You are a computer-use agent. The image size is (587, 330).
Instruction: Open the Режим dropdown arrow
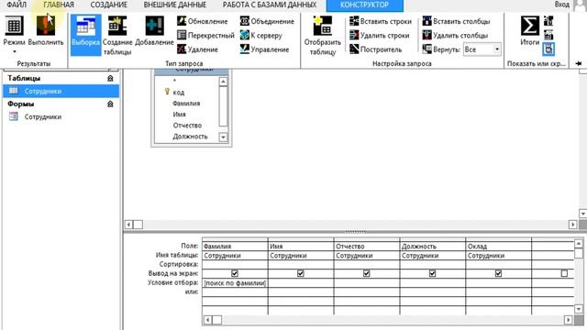coord(15,51)
